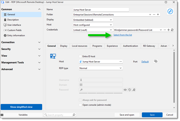Expand the View section
Image resolution: width=180 pixels, height=121 pixels.
pos(39,56)
